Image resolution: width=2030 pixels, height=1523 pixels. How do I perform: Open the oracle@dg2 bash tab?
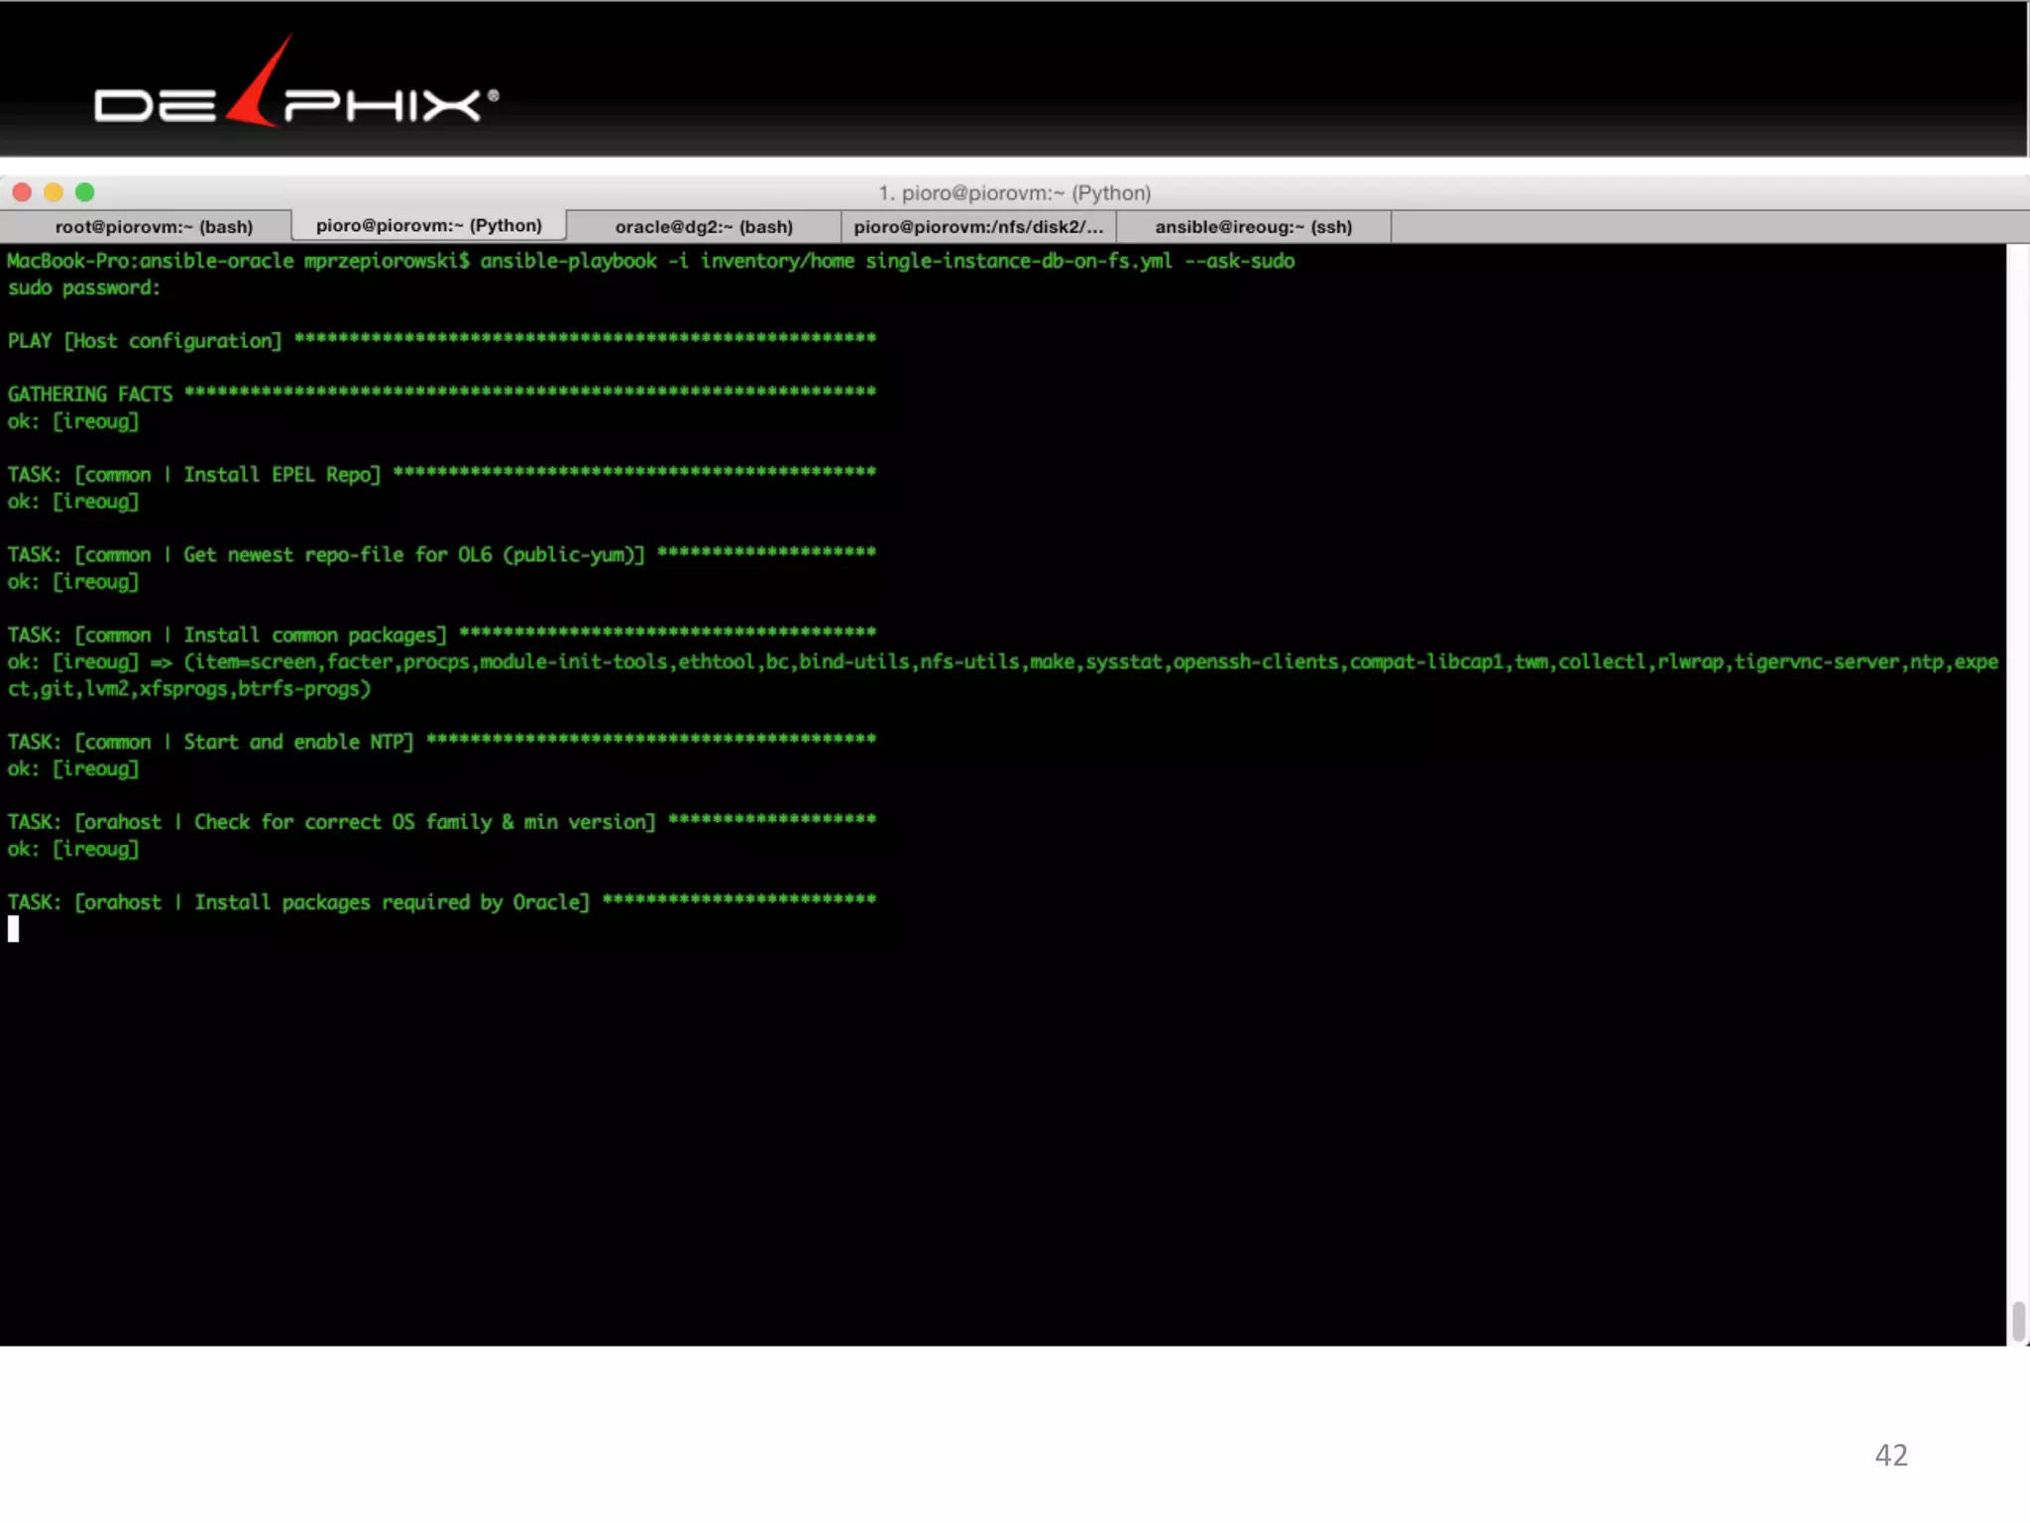tap(704, 227)
